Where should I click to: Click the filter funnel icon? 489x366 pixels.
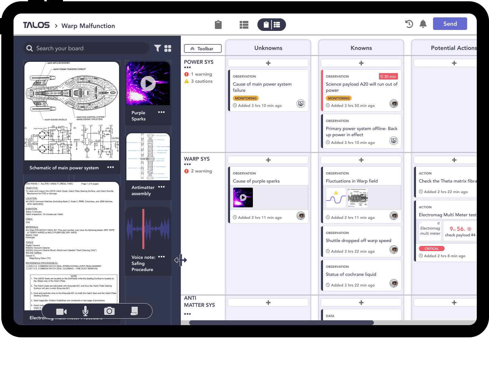pyautogui.click(x=158, y=48)
